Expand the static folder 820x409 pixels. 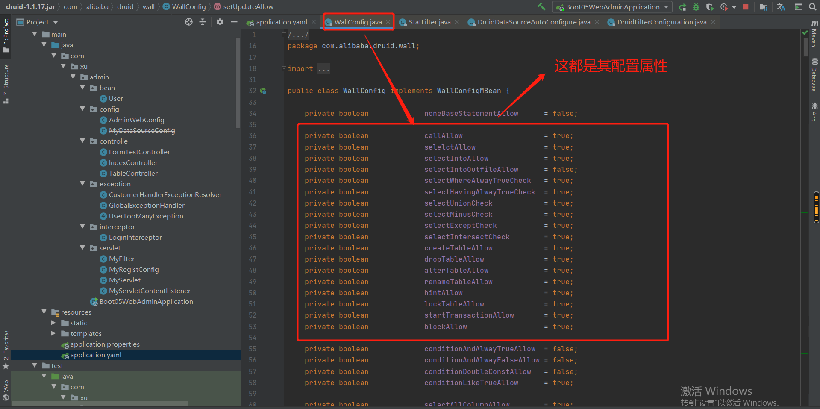point(53,323)
